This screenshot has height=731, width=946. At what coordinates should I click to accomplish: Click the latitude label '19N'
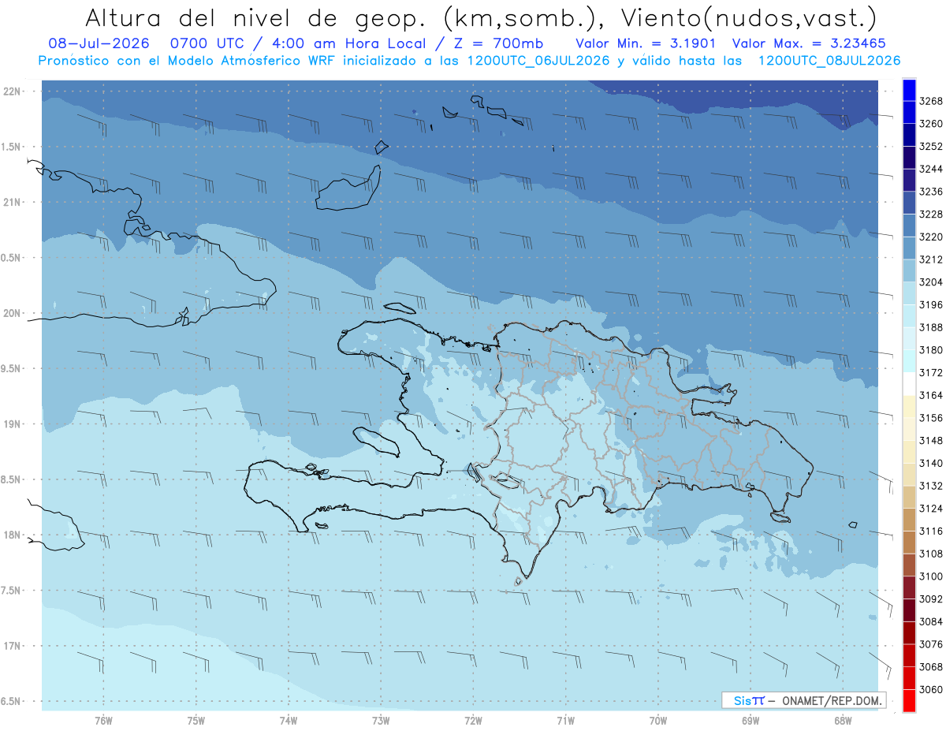click(11, 424)
